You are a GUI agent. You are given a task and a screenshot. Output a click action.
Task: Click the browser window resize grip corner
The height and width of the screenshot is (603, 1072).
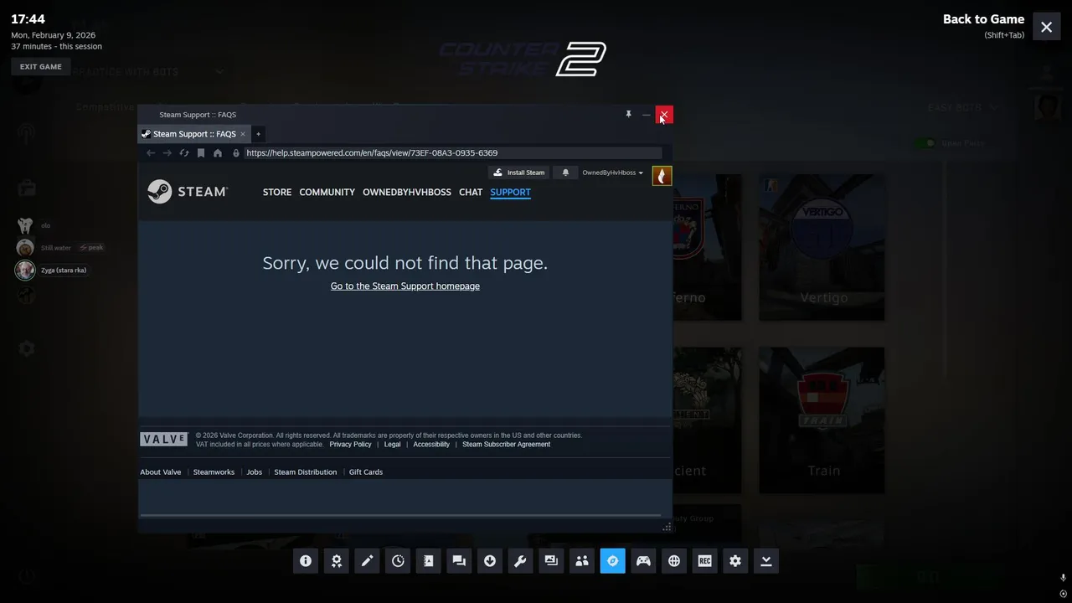coord(667,528)
